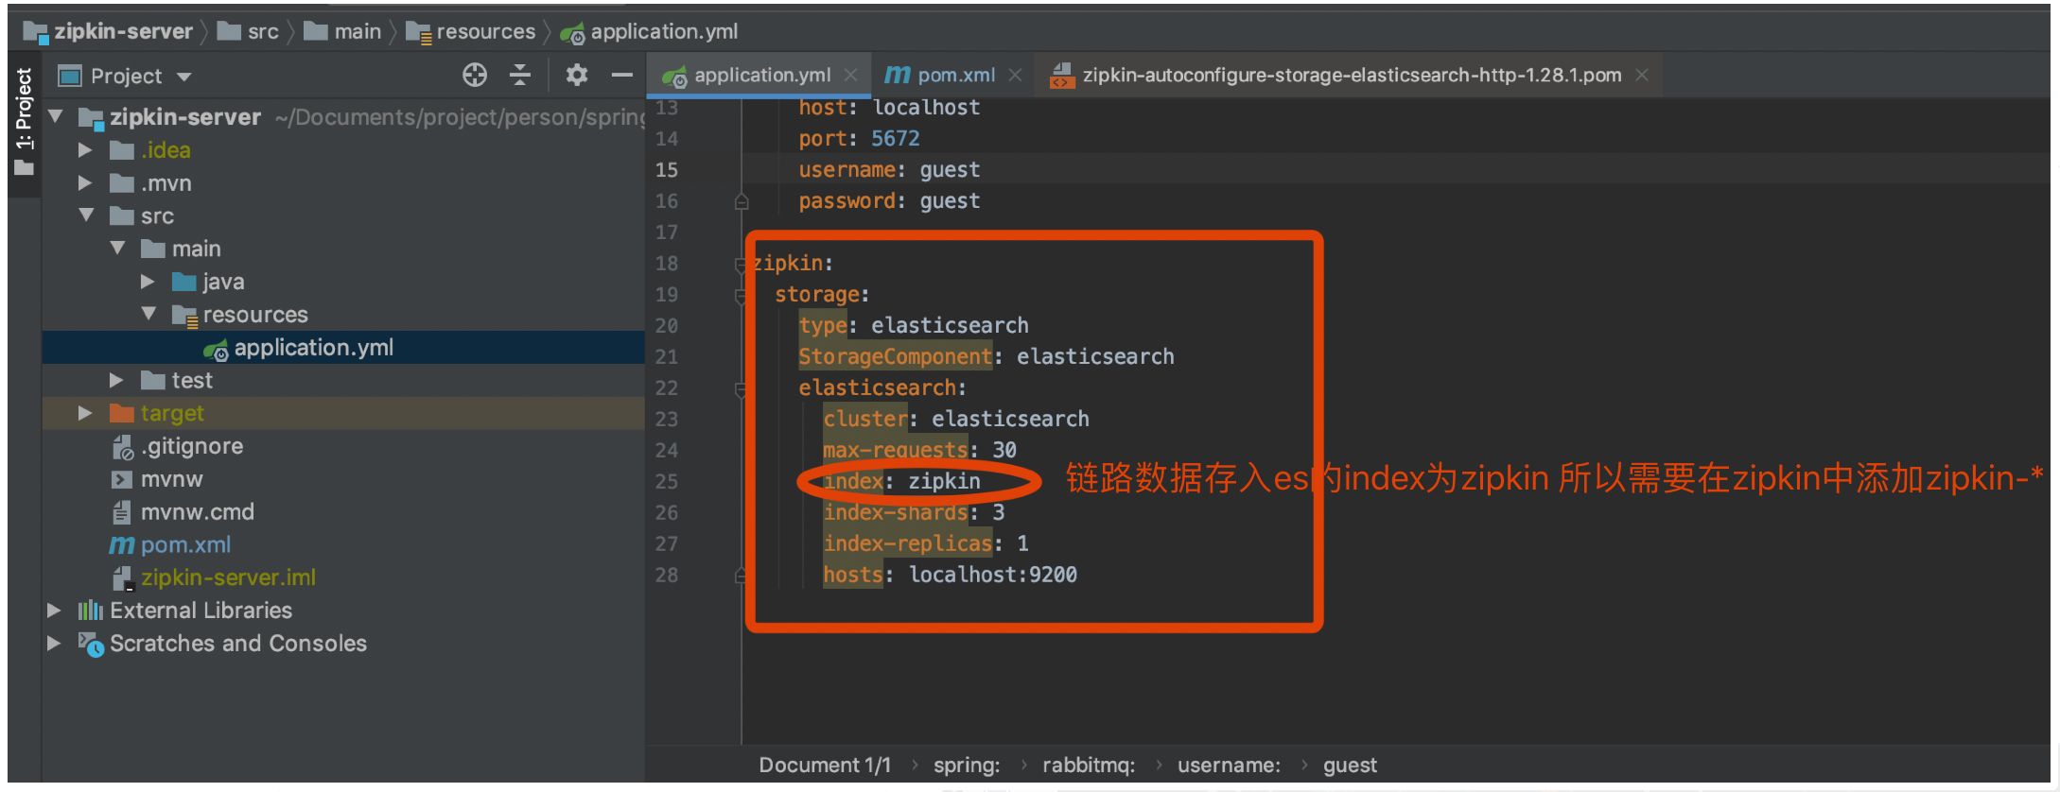Click 'StorageComponent' key text
The image size is (2060, 792).
(x=895, y=357)
